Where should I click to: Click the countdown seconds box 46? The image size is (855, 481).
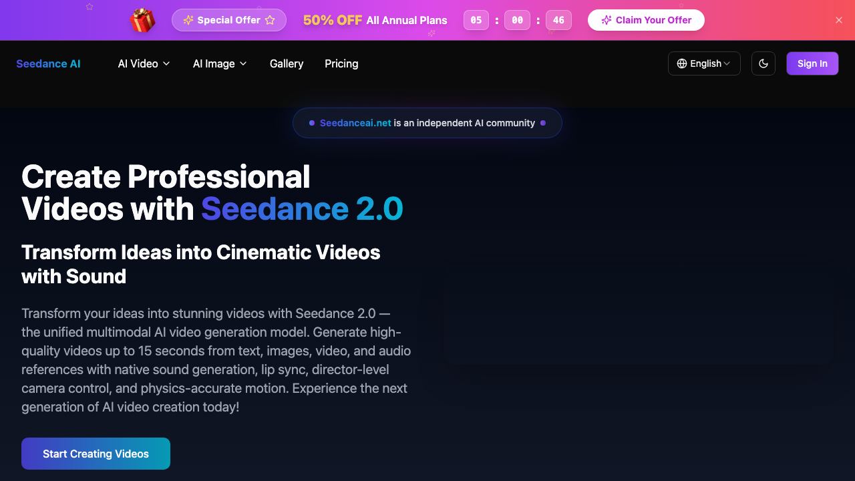click(558, 20)
